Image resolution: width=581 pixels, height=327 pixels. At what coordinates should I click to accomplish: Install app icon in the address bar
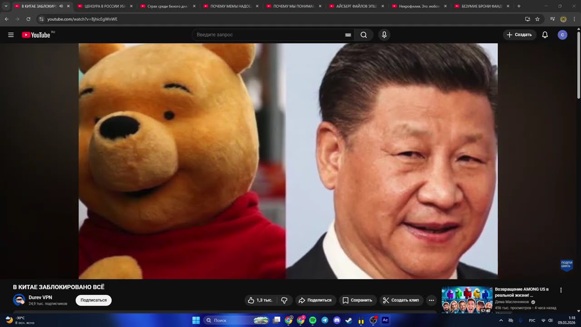(x=527, y=19)
